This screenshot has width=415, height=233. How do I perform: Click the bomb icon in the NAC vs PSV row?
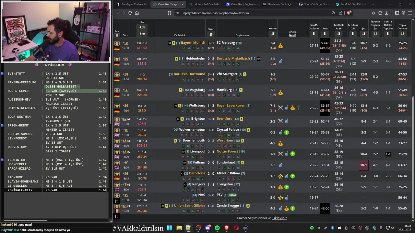pyautogui.click(x=287, y=198)
